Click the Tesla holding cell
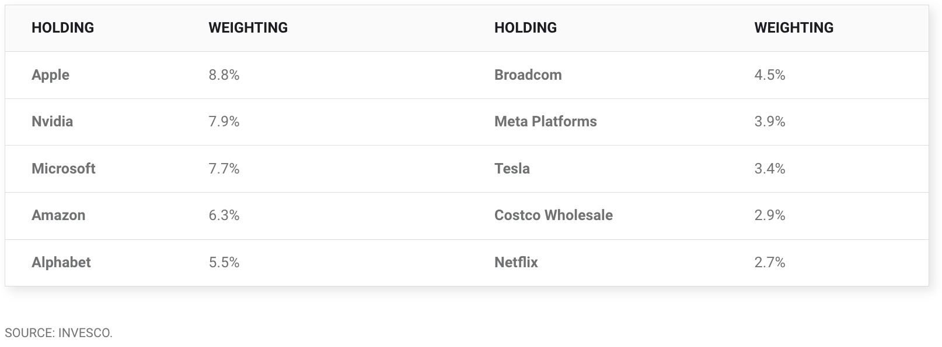The width and height of the screenshot is (942, 347). click(512, 169)
